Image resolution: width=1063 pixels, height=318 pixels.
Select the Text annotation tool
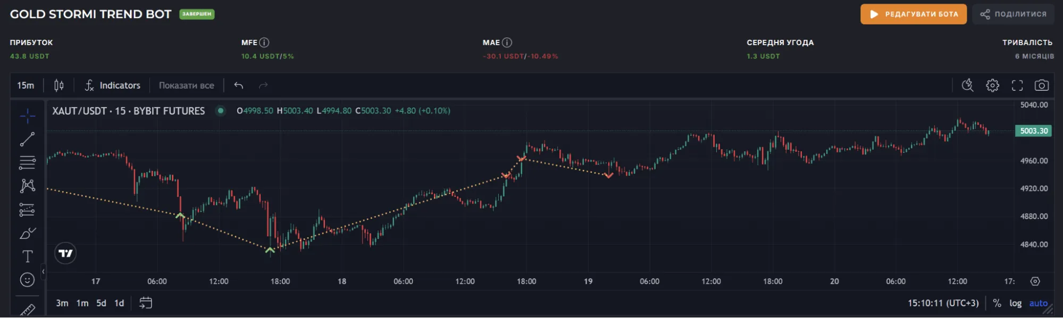pos(27,256)
